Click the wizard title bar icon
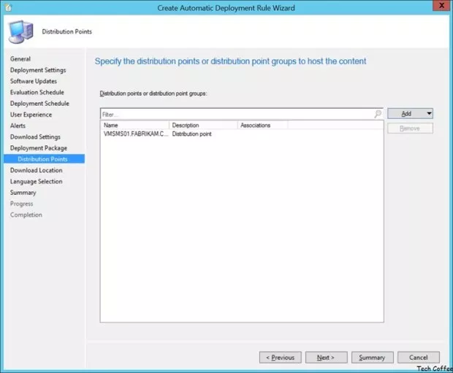453x373 pixels. 8,7
